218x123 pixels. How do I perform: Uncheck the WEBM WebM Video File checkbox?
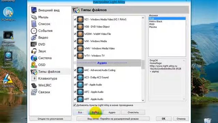pyautogui.click(x=75, y=34)
